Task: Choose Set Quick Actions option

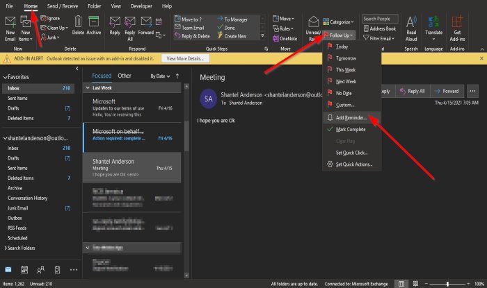Action: (352, 164)
